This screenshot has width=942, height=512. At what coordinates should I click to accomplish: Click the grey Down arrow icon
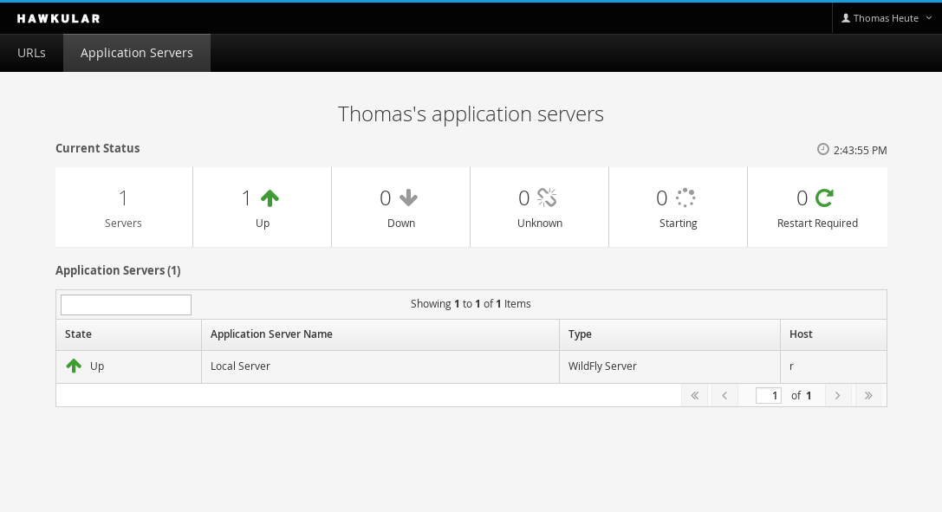(x=408, y=198)
